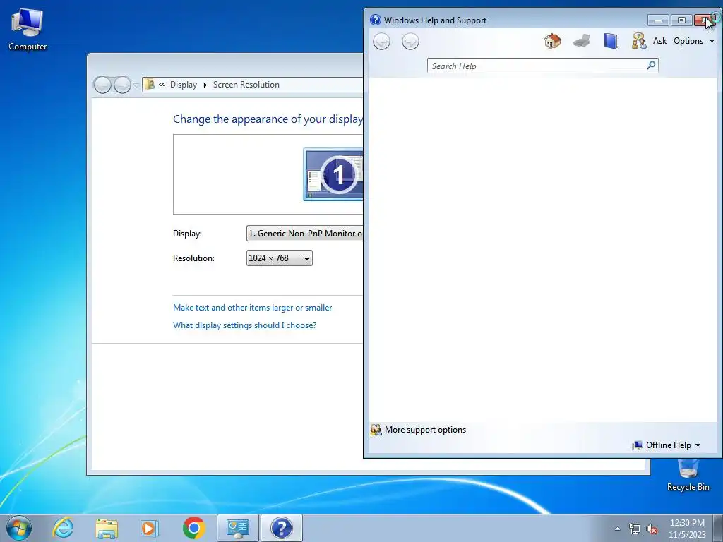Click the network tray icon

(635, 529)
